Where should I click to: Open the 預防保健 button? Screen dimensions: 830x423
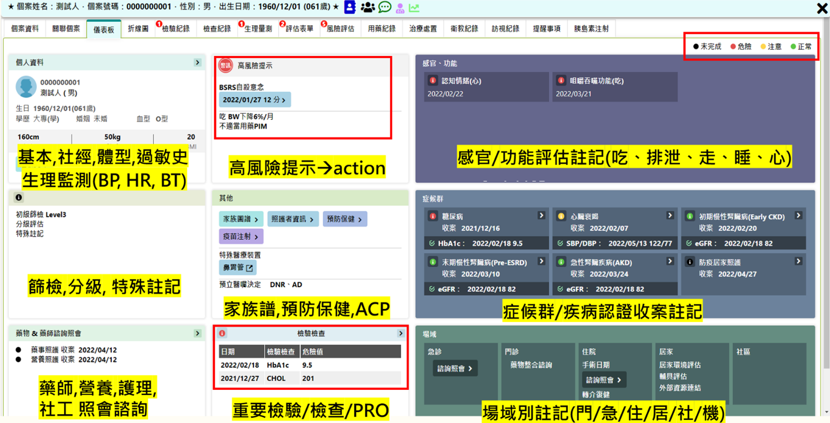coord(345,219)
